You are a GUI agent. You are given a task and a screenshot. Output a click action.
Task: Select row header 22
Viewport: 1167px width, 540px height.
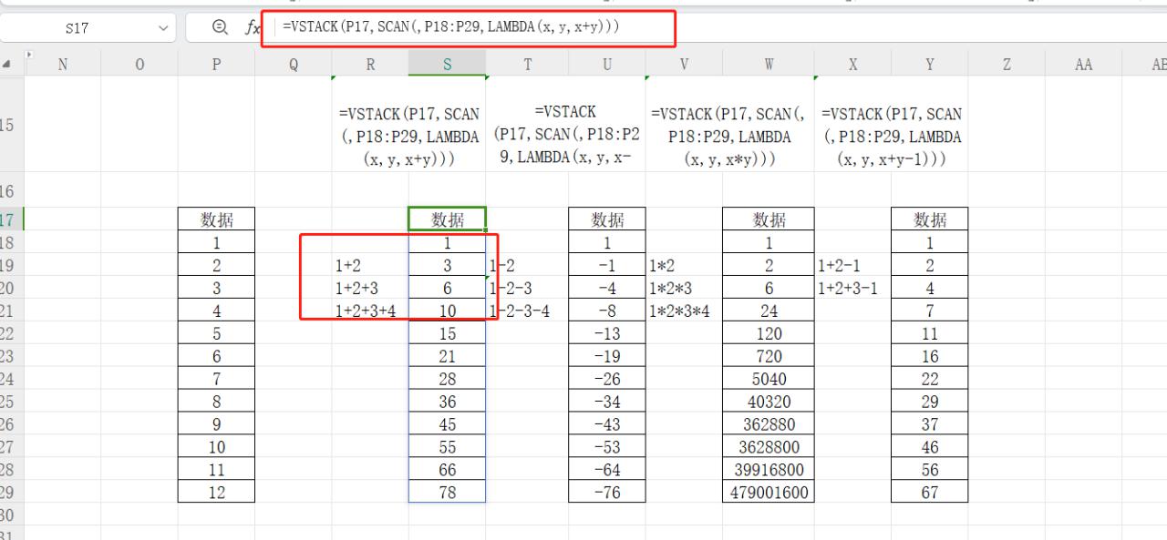[11, 333]
